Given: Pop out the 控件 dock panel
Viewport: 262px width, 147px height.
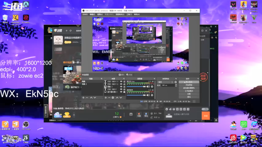Looking at the screenshot, I should tap(198, 79).
